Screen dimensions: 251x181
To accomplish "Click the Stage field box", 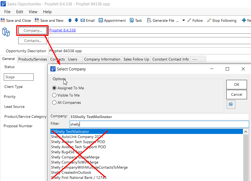I will point(19,77).
